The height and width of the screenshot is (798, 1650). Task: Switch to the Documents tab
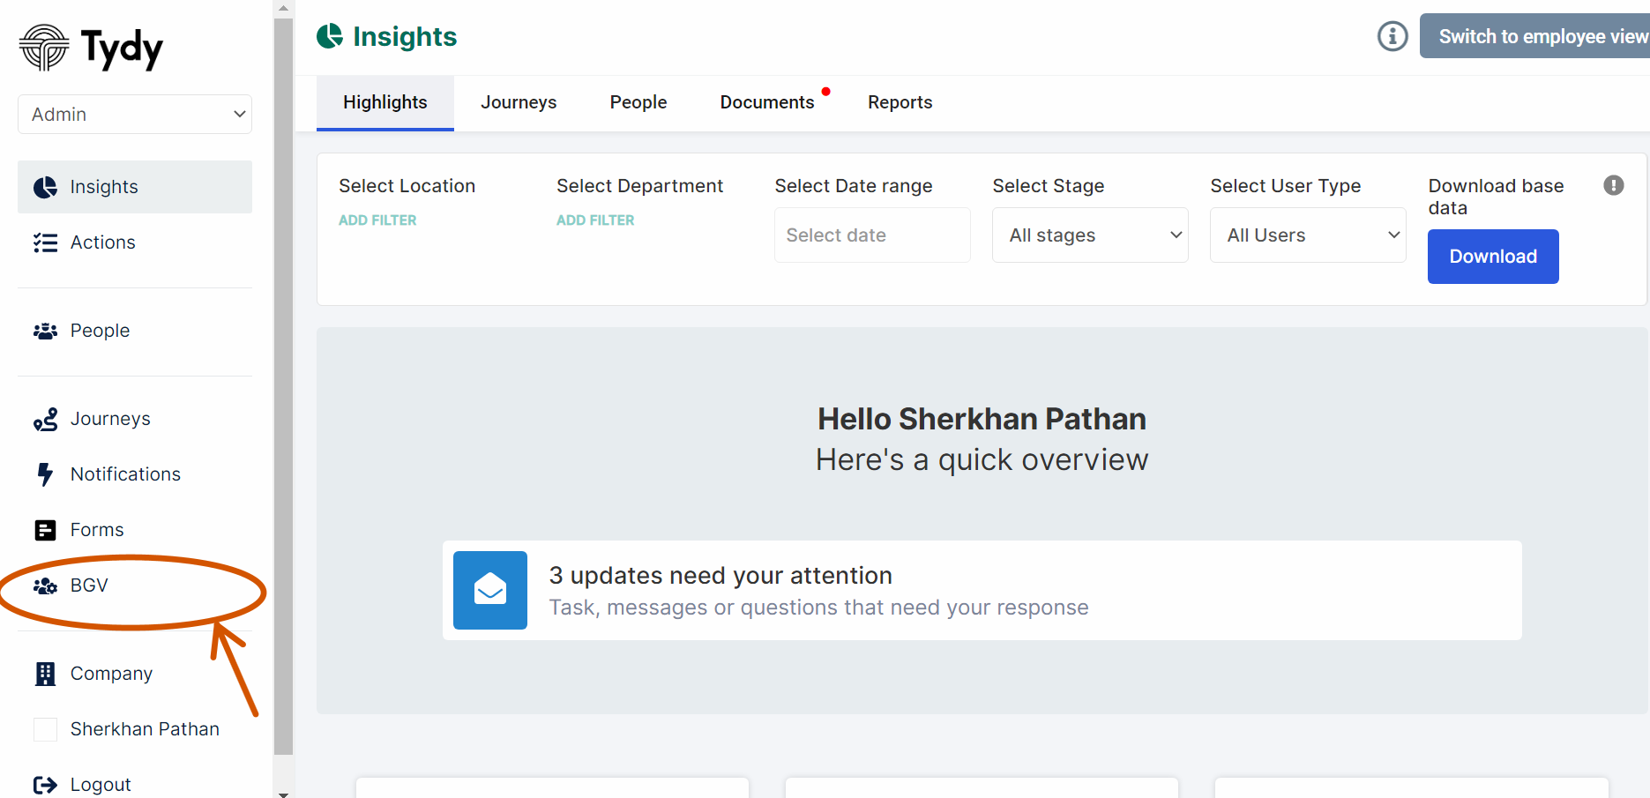click(x=767, y=102)
